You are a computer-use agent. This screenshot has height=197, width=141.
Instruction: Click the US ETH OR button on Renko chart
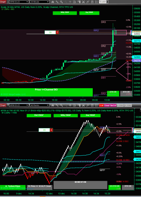[115, 187]
